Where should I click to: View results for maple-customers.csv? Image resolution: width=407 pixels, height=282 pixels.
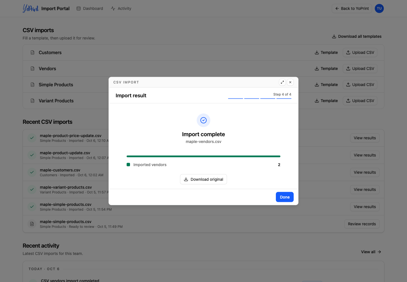pos(365,172)
